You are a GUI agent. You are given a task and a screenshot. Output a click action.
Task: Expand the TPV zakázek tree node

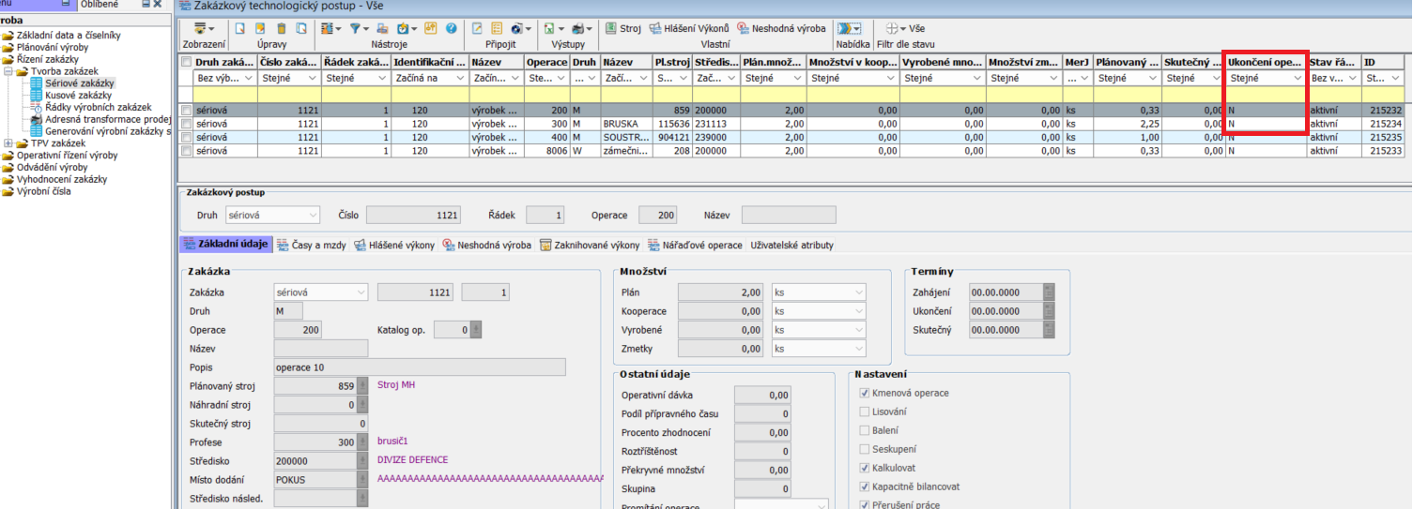tap(9, 143)
